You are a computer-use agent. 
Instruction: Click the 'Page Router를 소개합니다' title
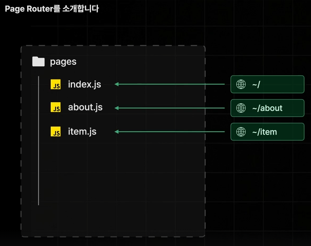click(52, 9)
